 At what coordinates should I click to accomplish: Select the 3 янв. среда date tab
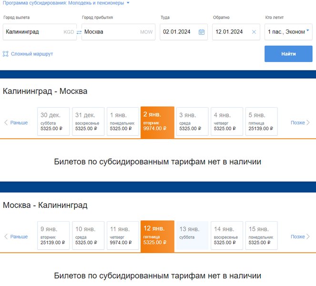coord(192,122)
